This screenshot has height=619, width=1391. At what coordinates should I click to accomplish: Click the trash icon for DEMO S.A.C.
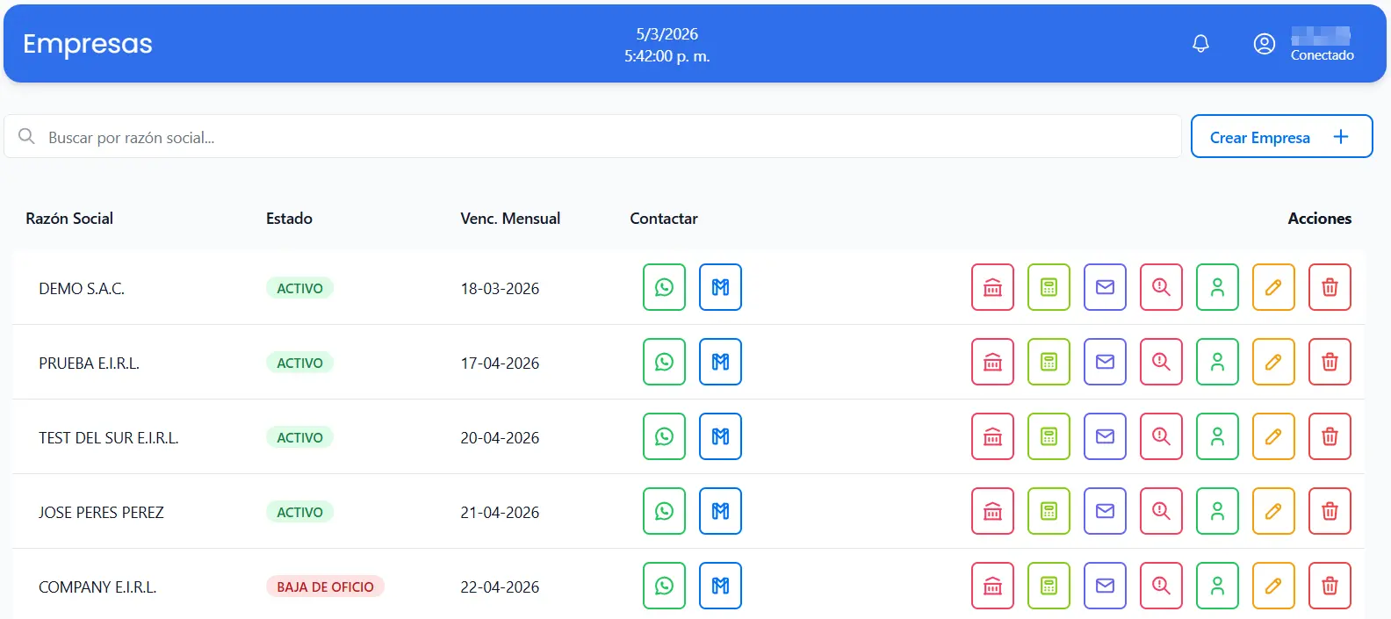1330,287
